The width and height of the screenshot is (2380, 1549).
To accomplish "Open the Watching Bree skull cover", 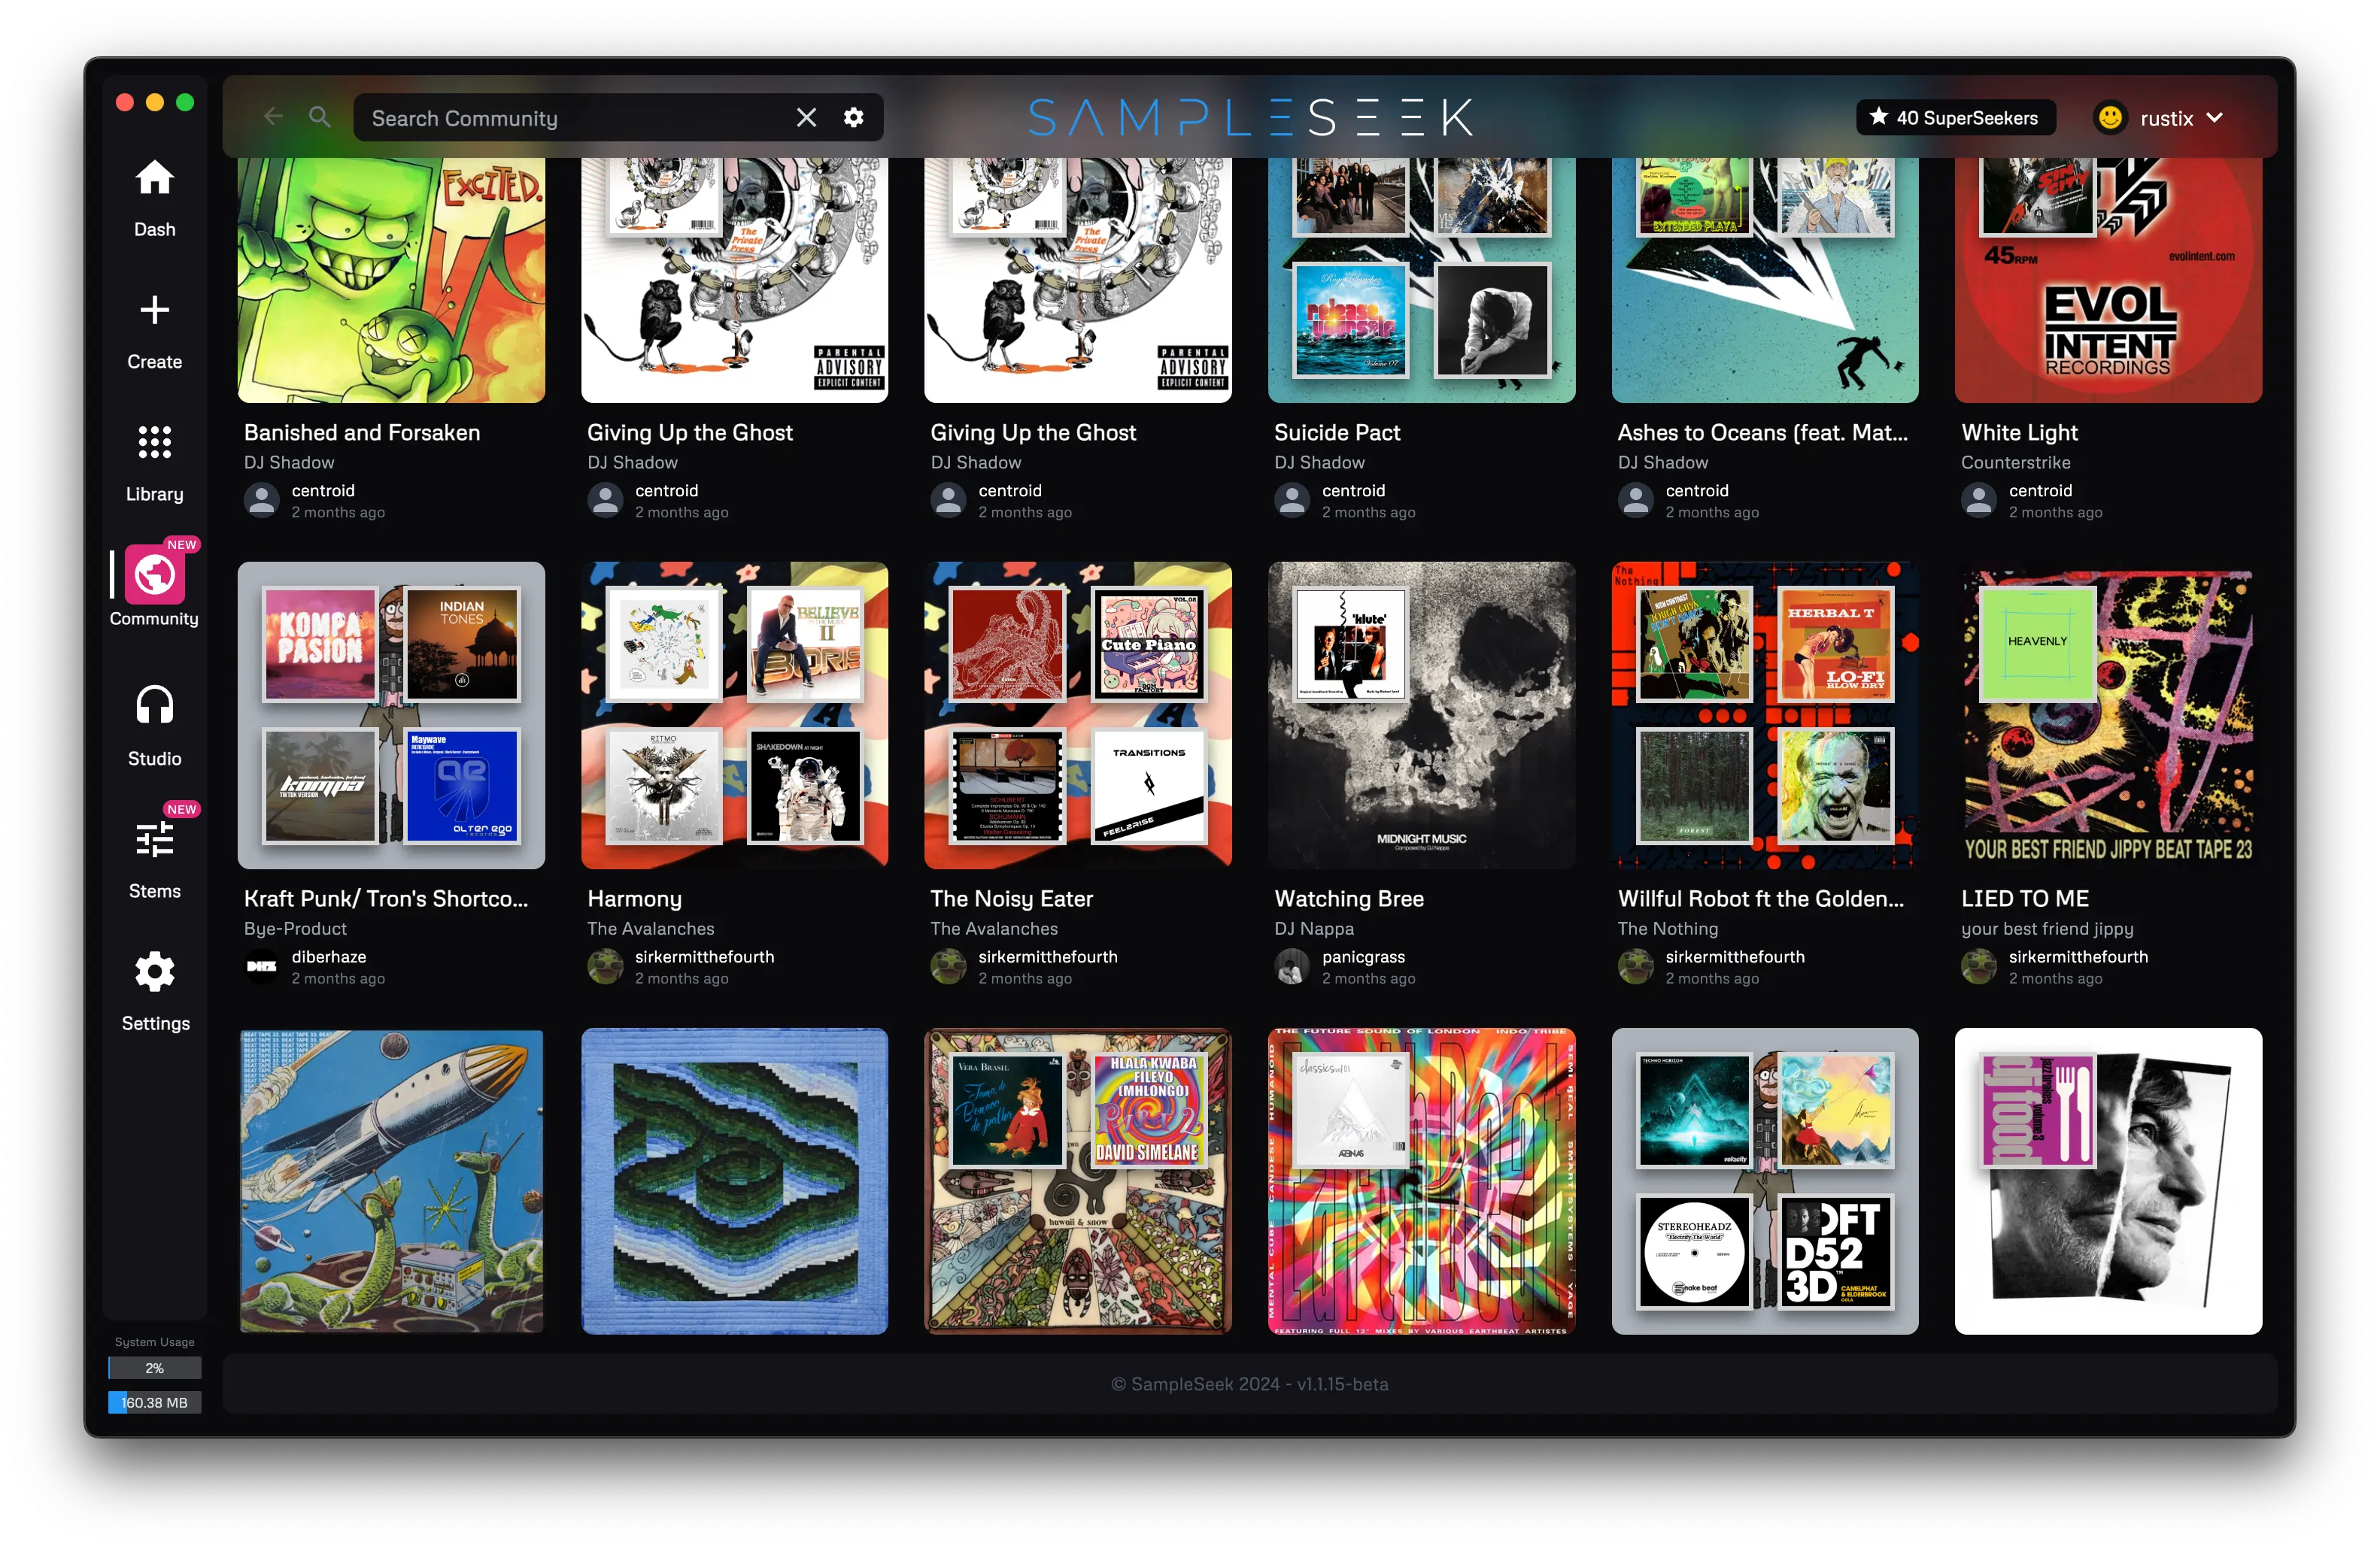I will click(1421, 714).
